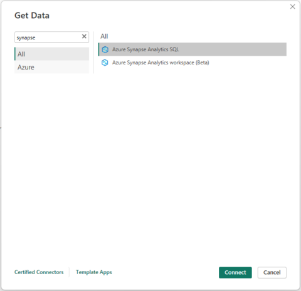Select the Azure Synapse Analytics SQL label

point(145,49)
